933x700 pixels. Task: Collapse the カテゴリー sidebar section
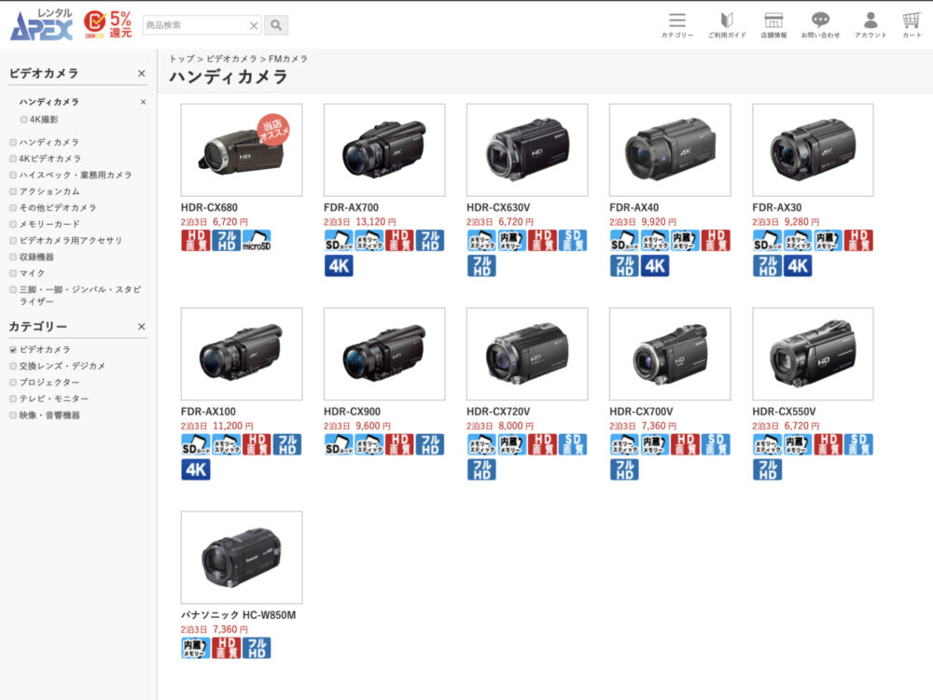point(141,326)
